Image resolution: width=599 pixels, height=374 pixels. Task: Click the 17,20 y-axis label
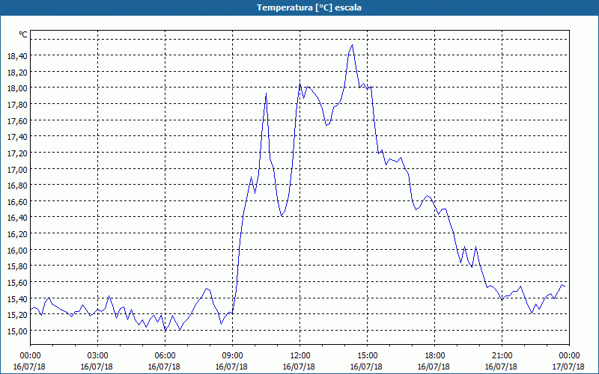tap(17, 153)
